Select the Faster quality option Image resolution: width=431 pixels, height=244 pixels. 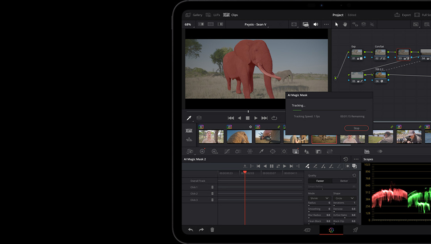[320, 181]
